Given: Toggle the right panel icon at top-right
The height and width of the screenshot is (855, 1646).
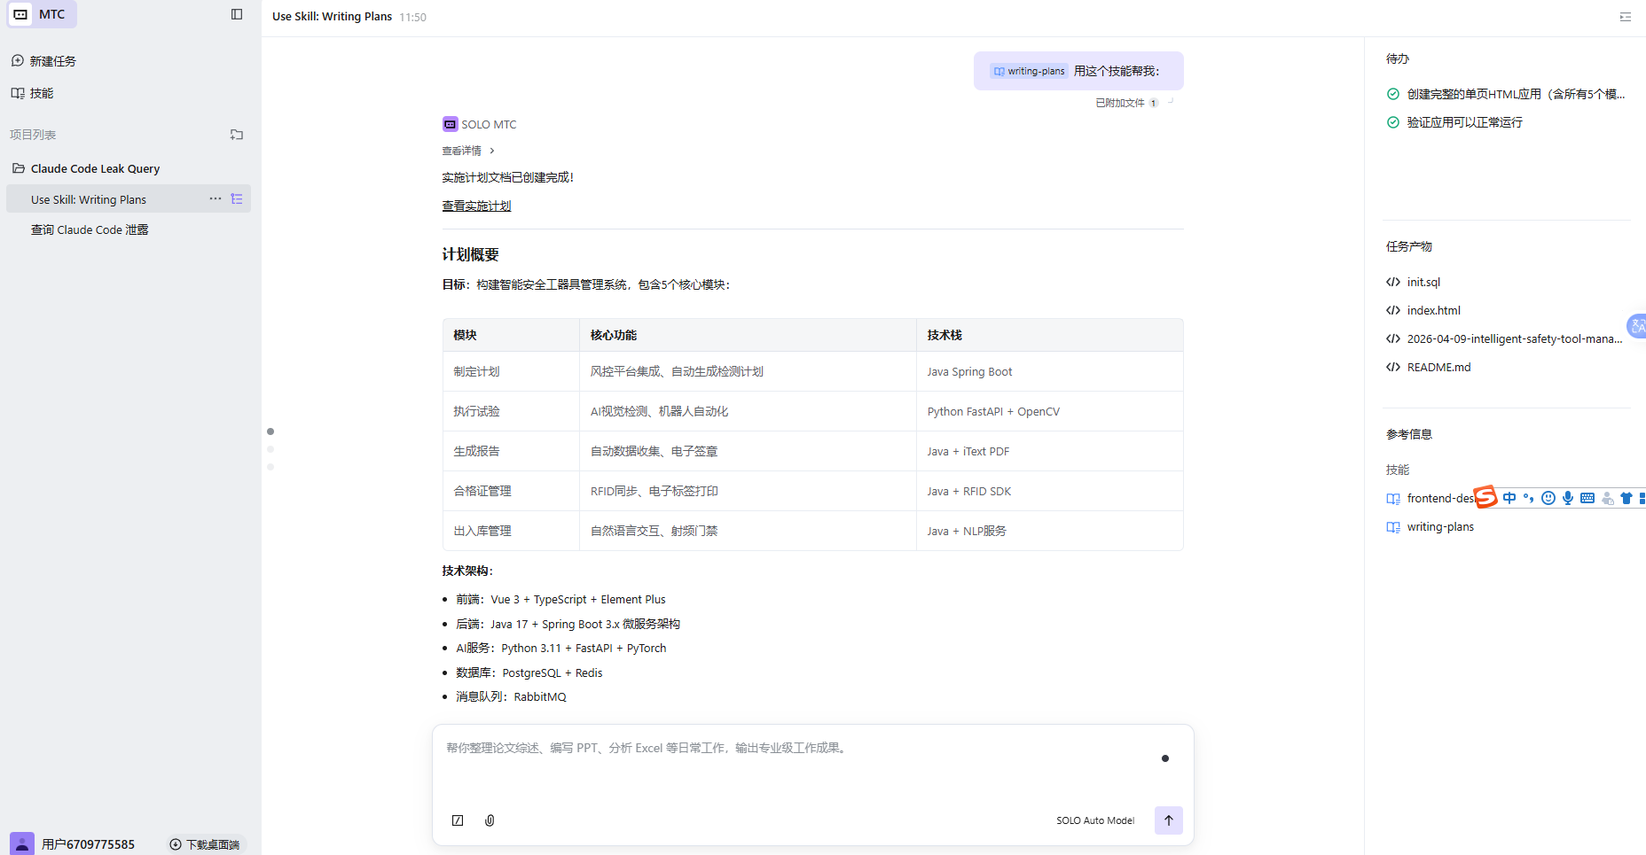Looking at the screenshot, I should (x=1625, y=17).
